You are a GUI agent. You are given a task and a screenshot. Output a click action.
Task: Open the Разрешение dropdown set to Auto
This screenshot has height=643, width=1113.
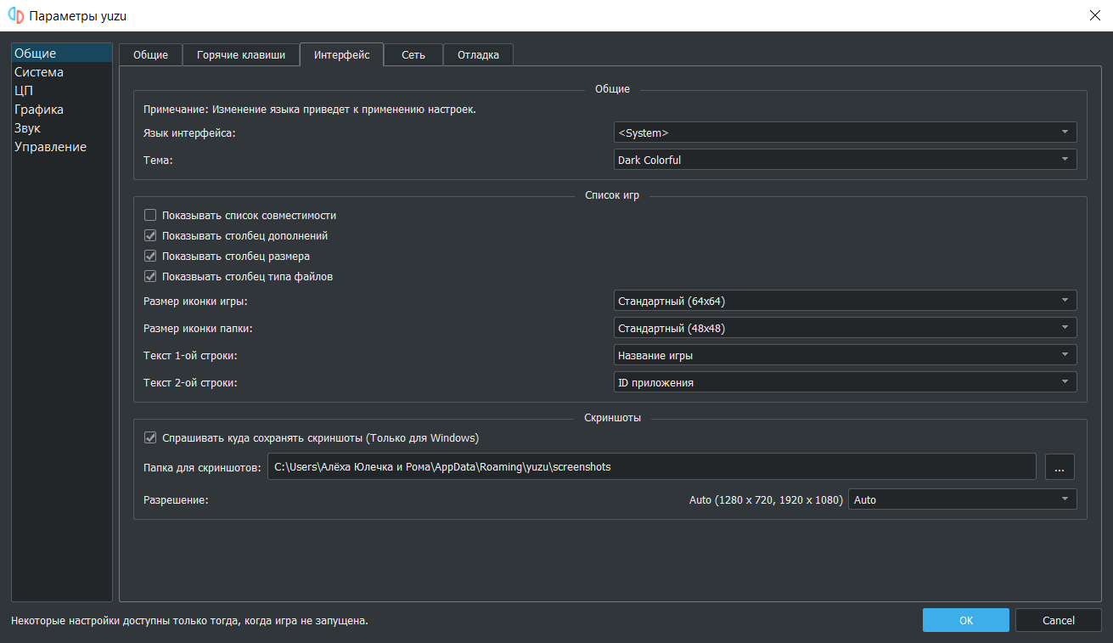tap(962, 499)
